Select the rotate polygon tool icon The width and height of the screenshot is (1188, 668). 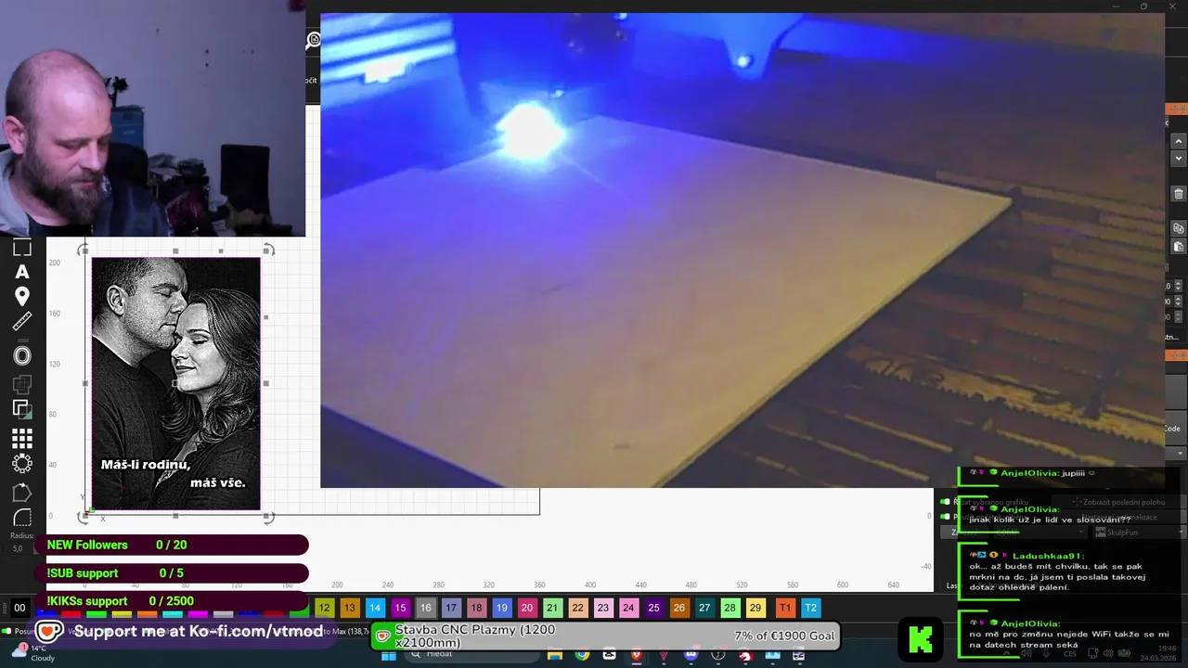tap(22, 492)
